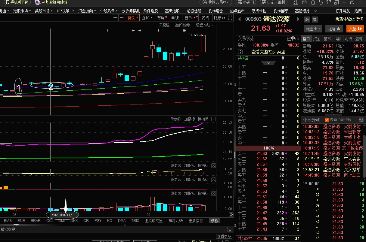Select the 神奇九转 indicator tab
The height and width of the screenshot is (242, 366).
[x=175, y=221]
